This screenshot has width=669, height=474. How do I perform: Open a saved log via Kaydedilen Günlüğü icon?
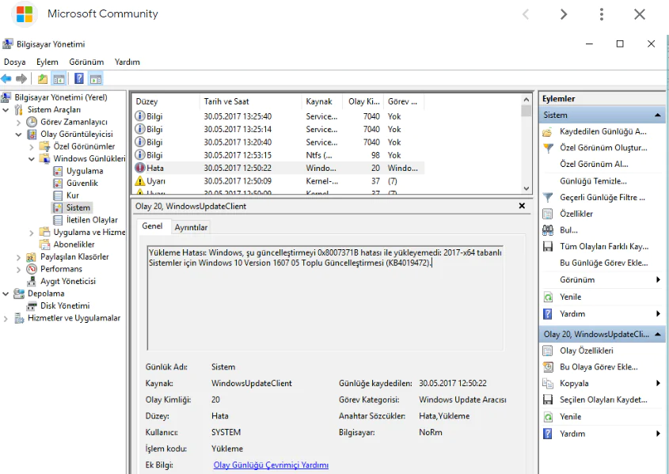547,131
